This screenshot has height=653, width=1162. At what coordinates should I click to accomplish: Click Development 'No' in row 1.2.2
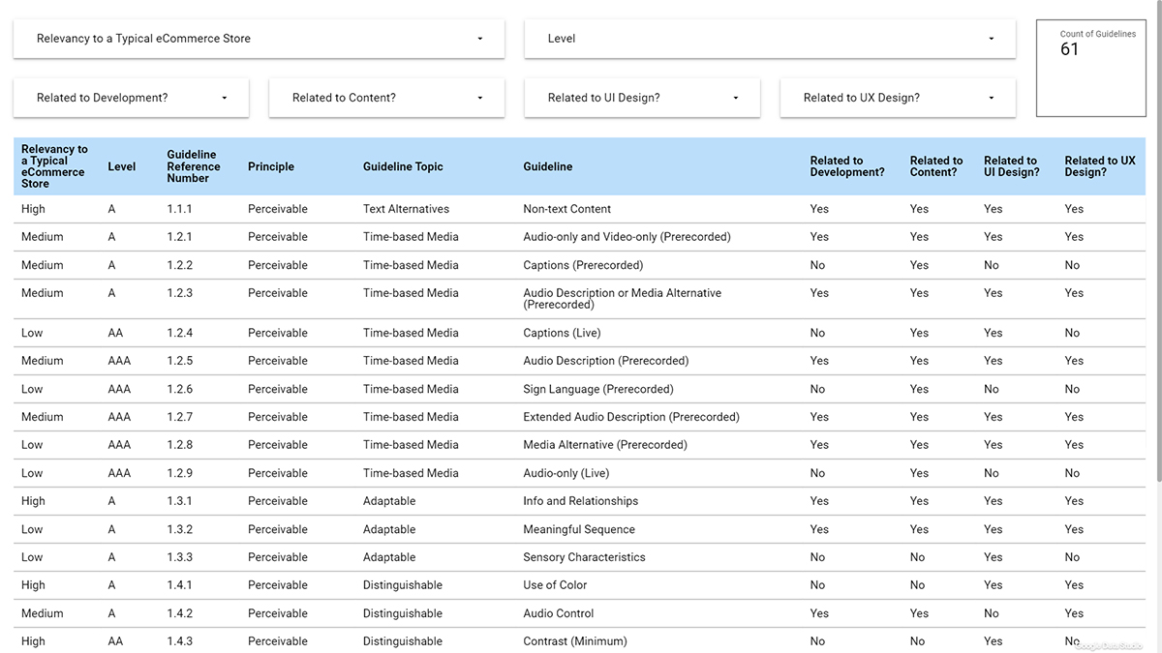tap(818, 265)
